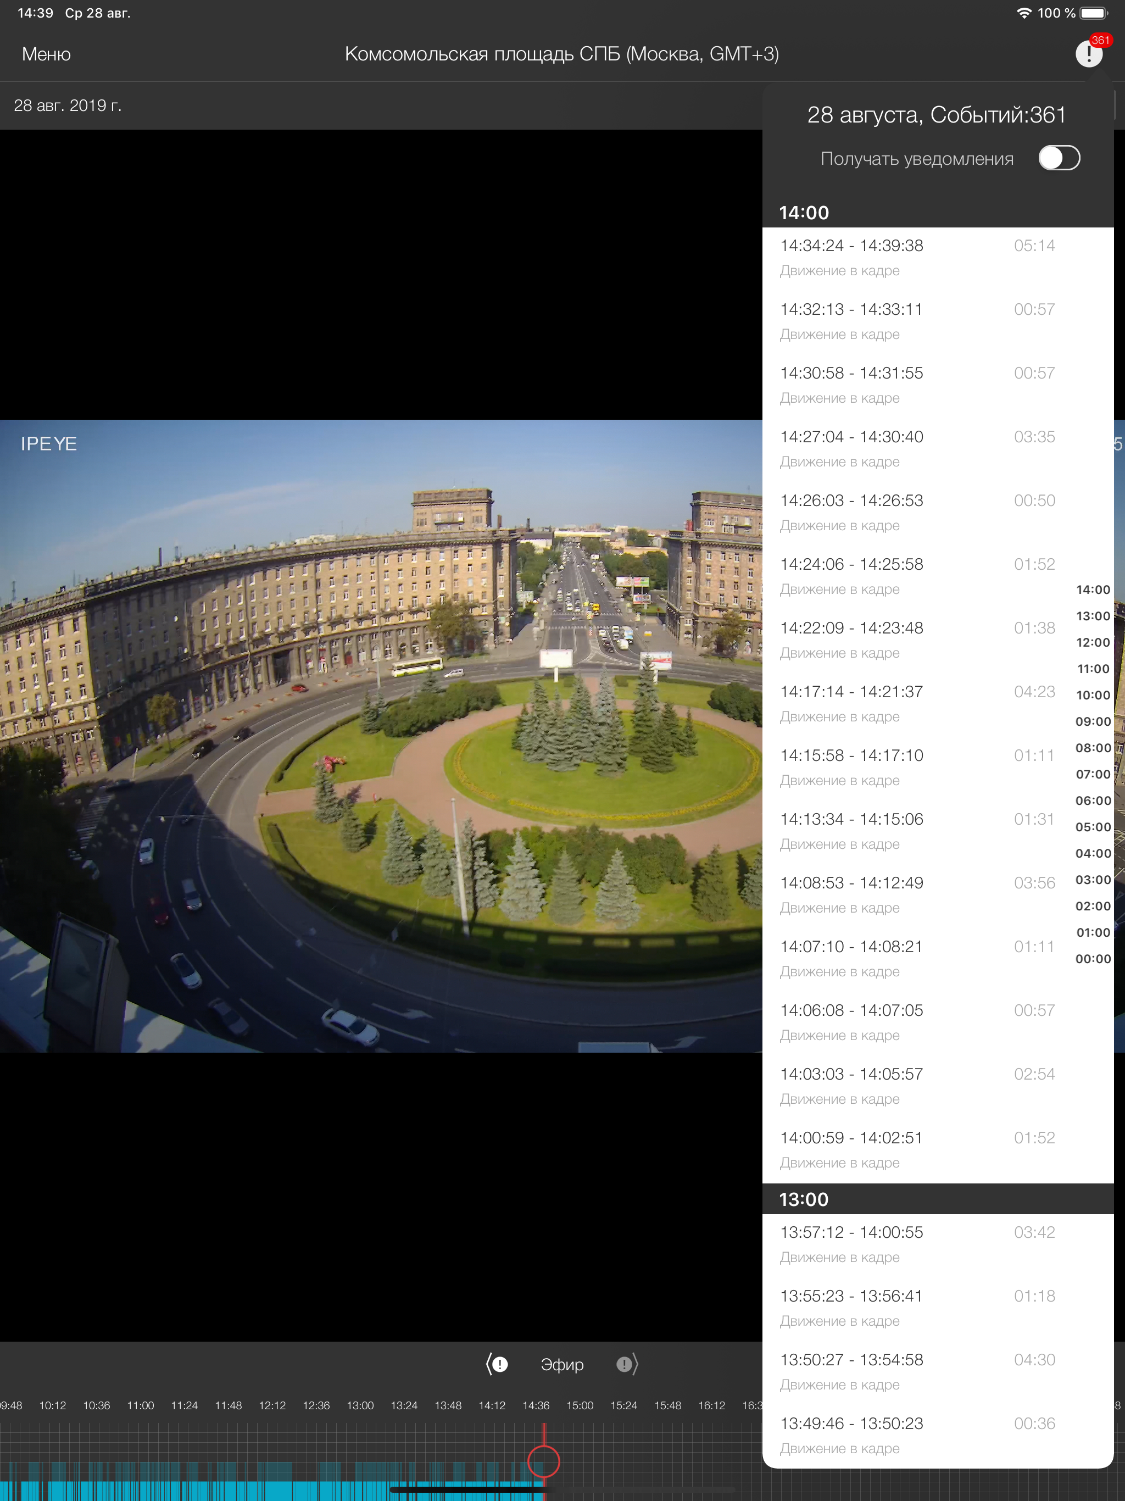Open the Меню button
Image resolution: width=1125 pixels, height=1501 pixels.
point(46,54)
